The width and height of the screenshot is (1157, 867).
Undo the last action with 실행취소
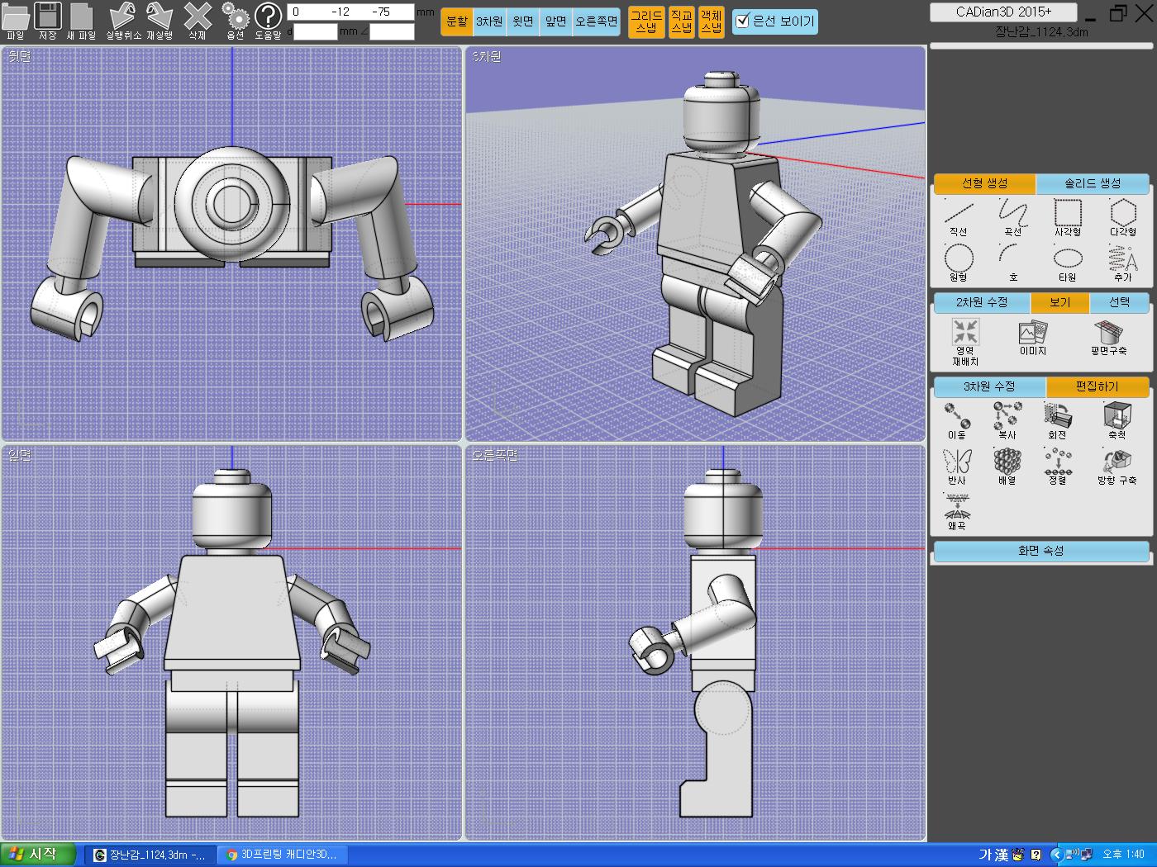click(122, 20)
